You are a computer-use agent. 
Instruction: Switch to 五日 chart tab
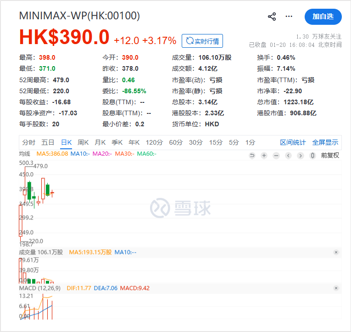click(x=48, y=142)
